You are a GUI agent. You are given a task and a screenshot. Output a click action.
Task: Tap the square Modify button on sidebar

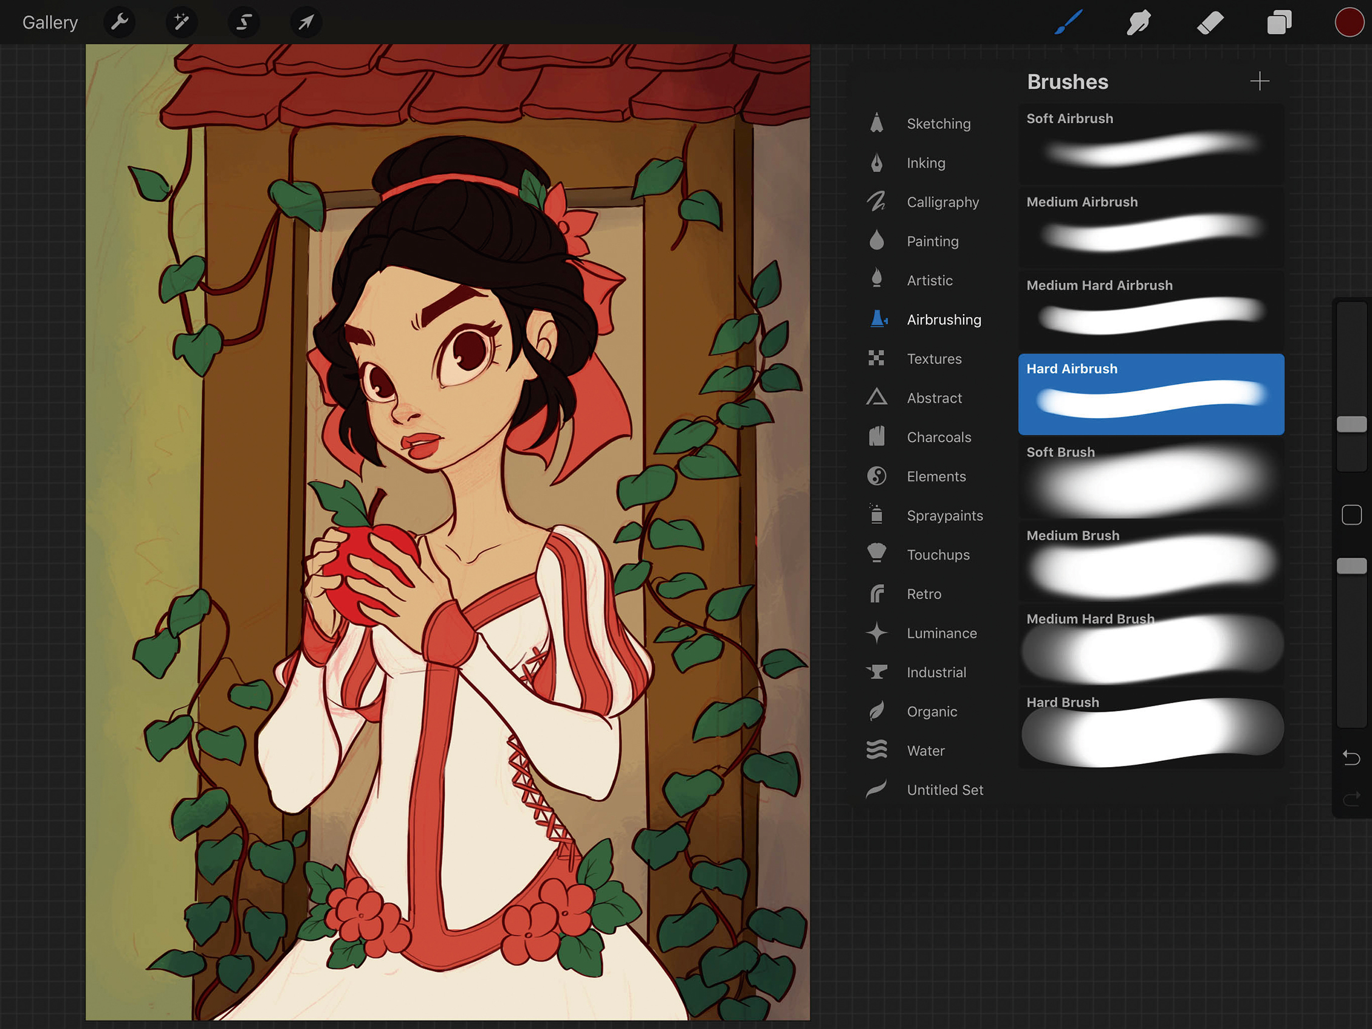pos(1351,515)
